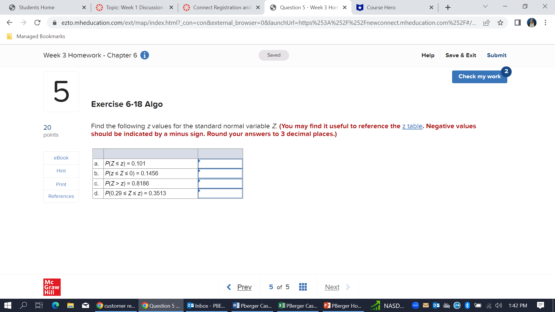Click the answer field for row d
Viewport: 555px width, 312px height.
point(220,194)
